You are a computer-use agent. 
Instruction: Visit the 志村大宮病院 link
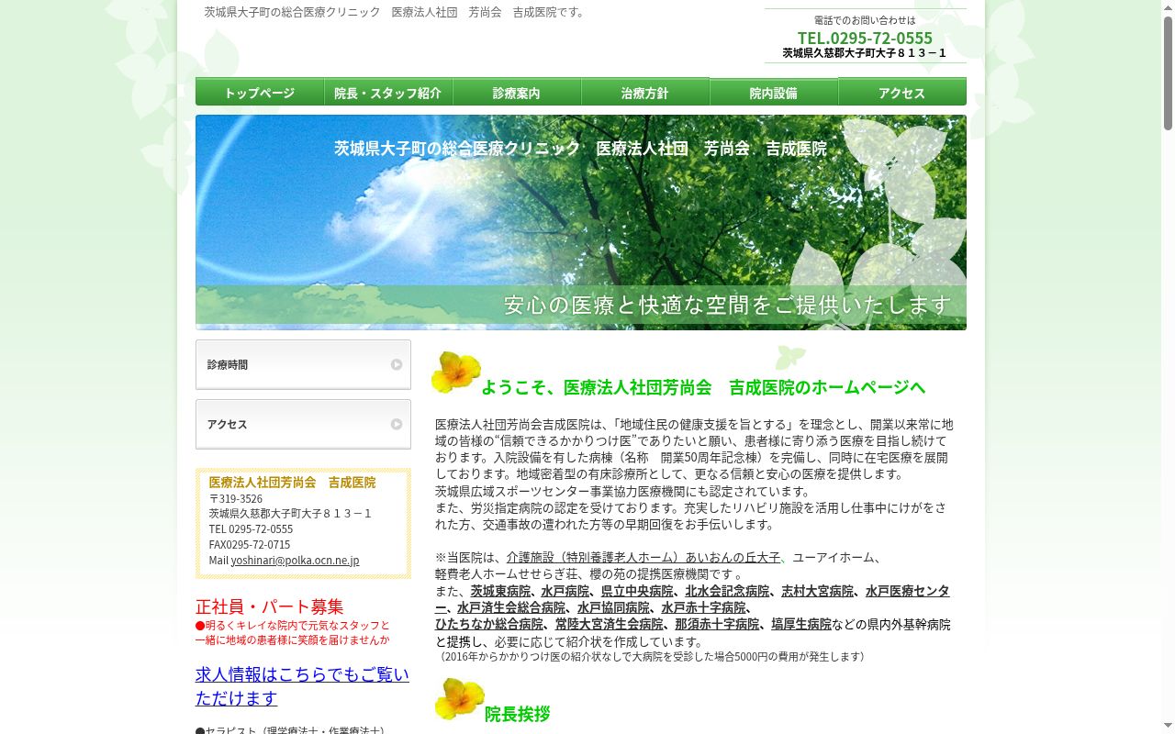pyautogui.click(x=817, y=591)
